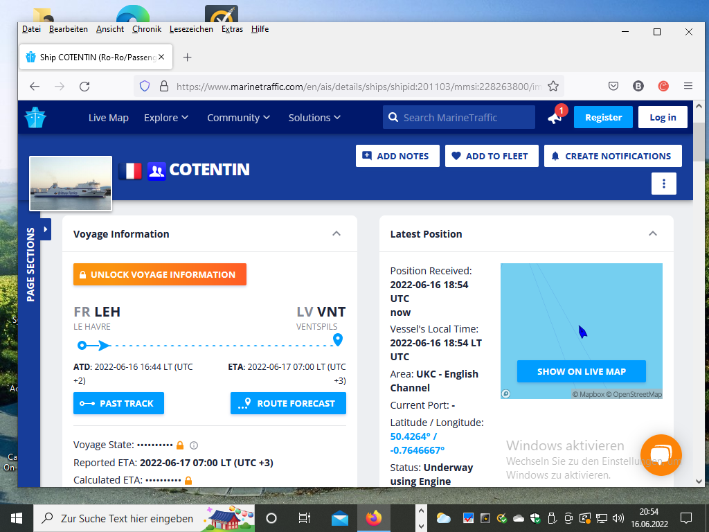Open the Extras menu
Screen dimensions: 709x532
point(232,29)
